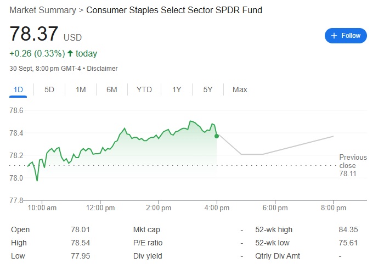Switch to the 1M range tab
The height and width of the screenshot is (269, 384).
coord(81,89)
